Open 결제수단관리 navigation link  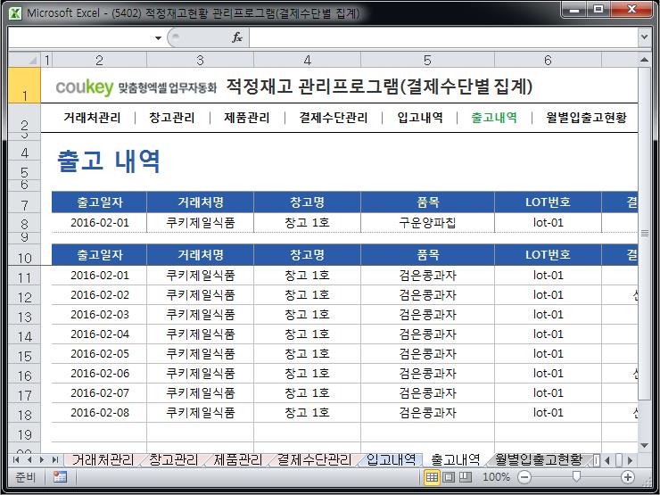pyautogui.click(x=334, y=118)
